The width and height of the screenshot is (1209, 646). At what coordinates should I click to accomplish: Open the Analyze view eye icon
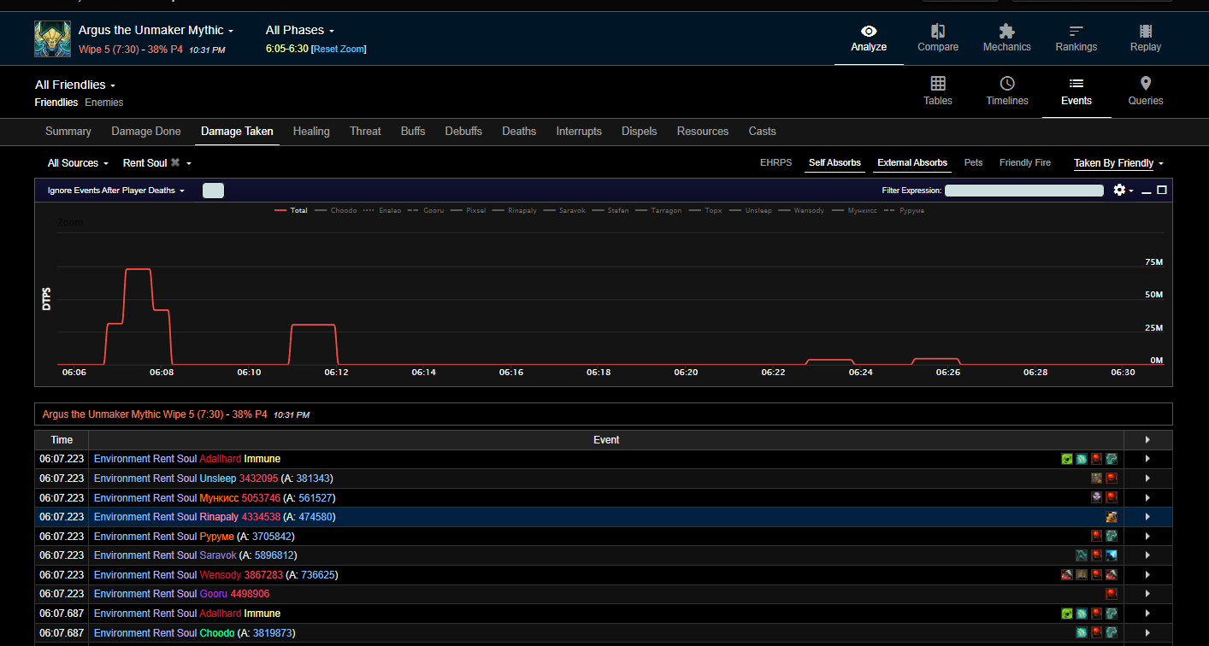[869, 32]
